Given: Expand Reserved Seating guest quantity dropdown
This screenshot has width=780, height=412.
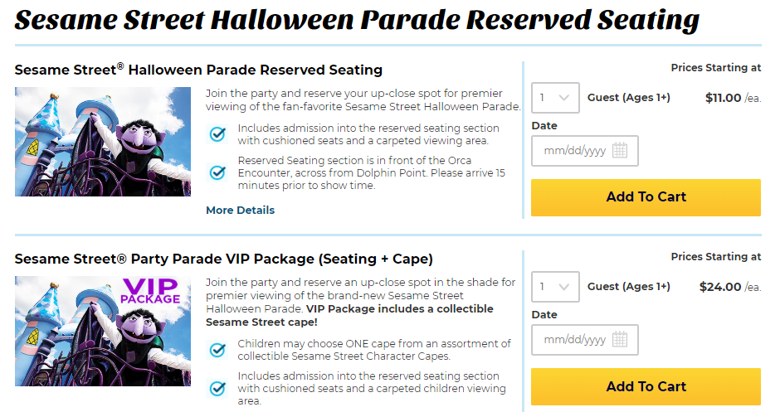Looking at the screenshot, I should (555, 98).
